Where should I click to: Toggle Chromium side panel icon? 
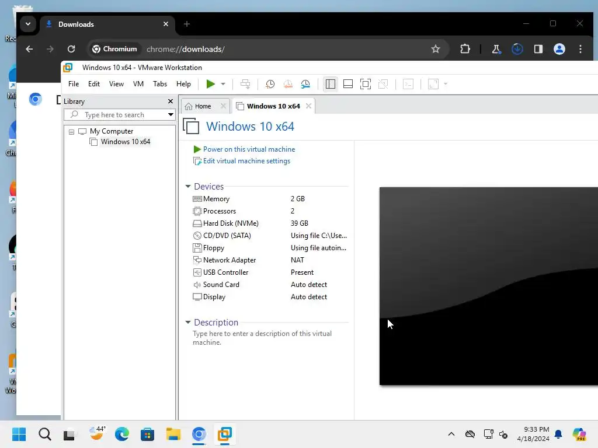[x=538, y=49]
